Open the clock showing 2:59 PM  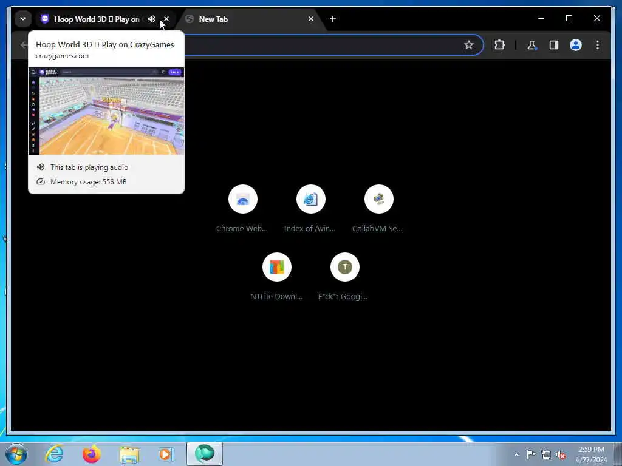click(x=591, y=454)
